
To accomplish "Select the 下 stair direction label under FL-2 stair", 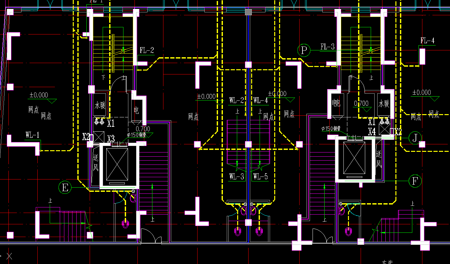I will click(104, 78).
